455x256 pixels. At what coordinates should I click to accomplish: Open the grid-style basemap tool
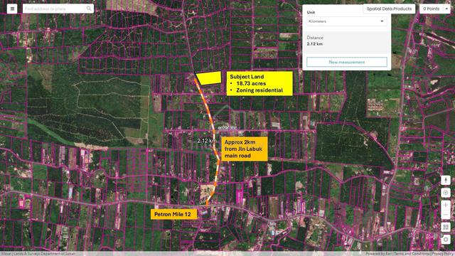point(446,227)
